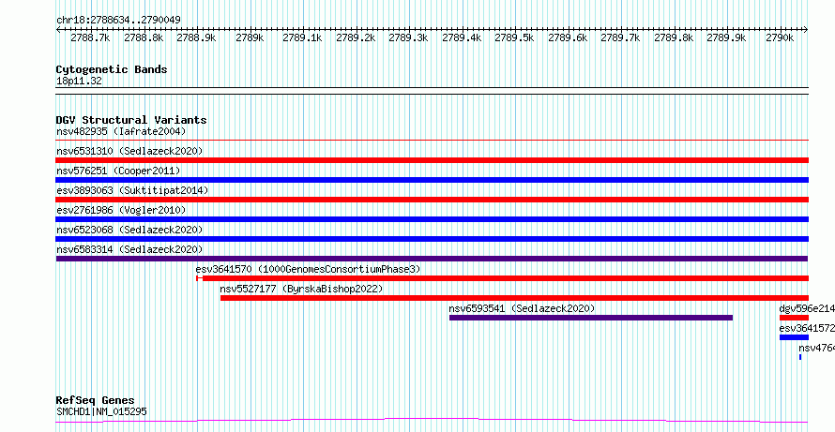The image size is (835, 432).
Task: Click the blue bar for nsv6523068
Action: pos(433,239)
